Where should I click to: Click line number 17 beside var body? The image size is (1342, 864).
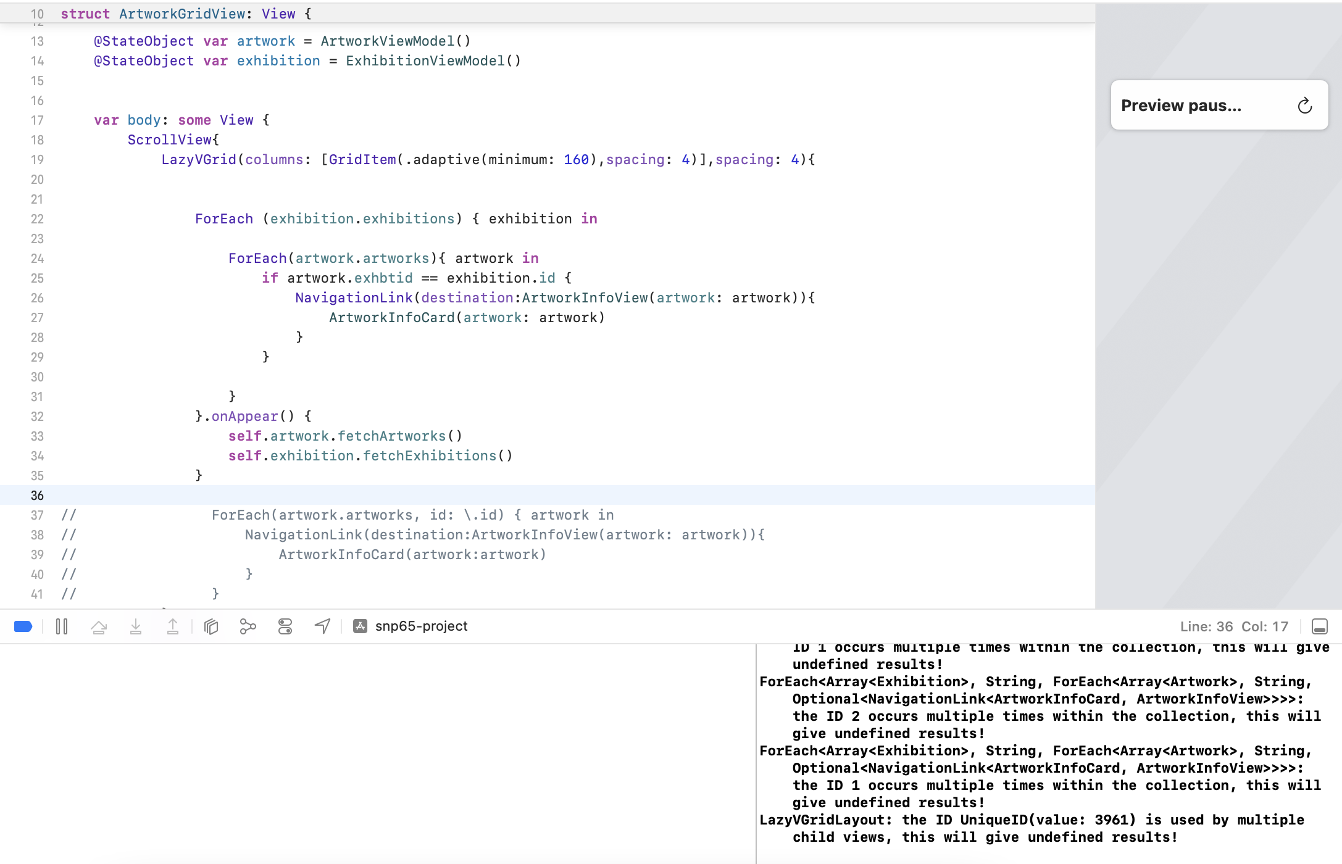[37, 120]
